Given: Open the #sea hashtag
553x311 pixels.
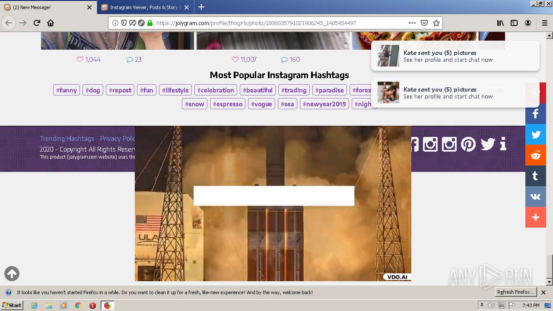Looking at the screenshot, I should coord(287,104).
